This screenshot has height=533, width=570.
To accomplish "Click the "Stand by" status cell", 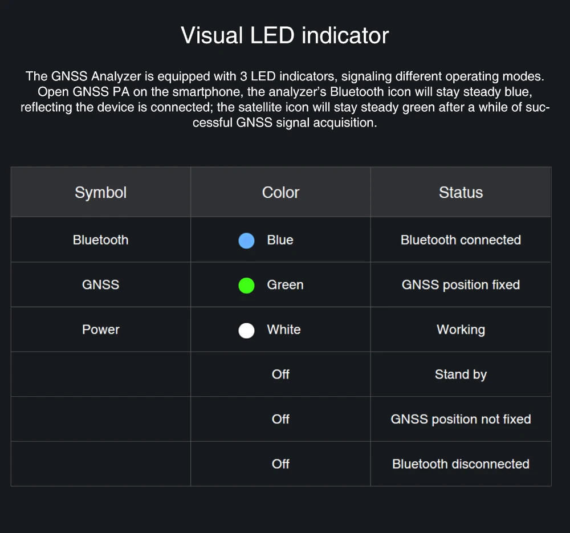I will 461,375.
